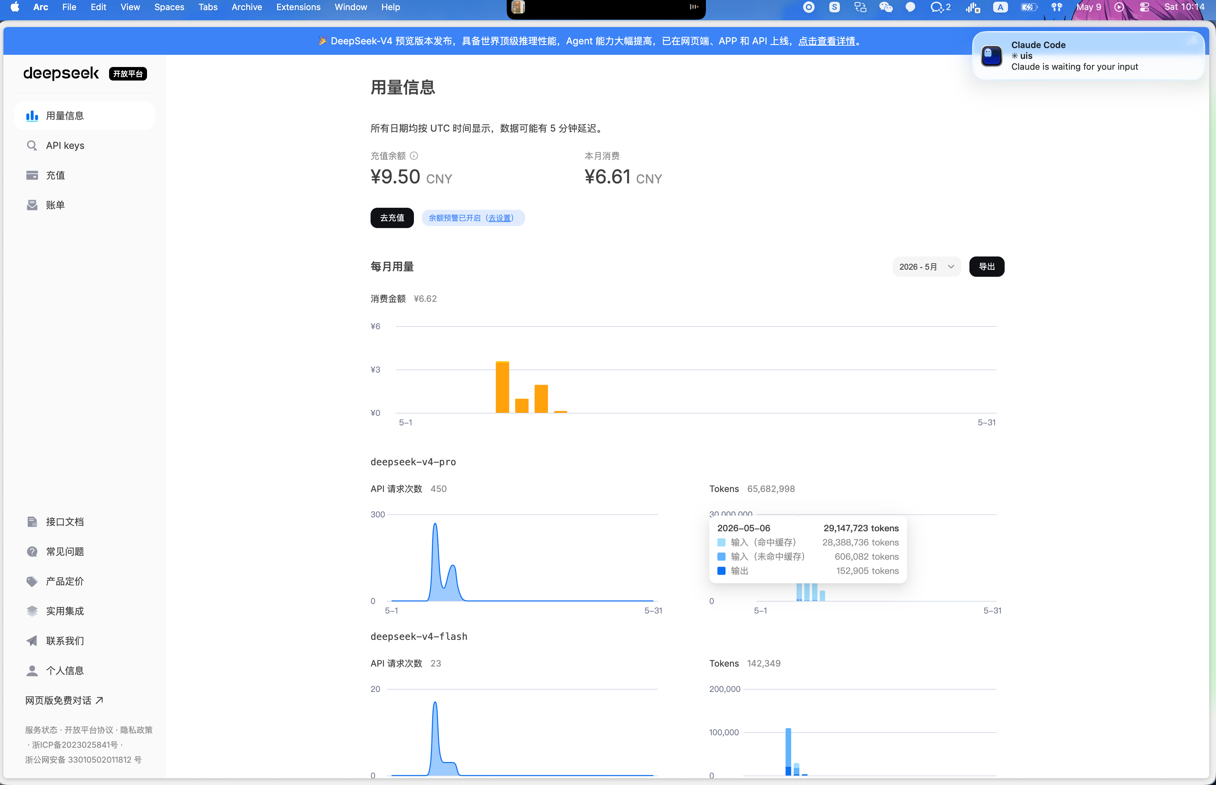Click the input source 'A' menu bar icon

[1000, 7]
